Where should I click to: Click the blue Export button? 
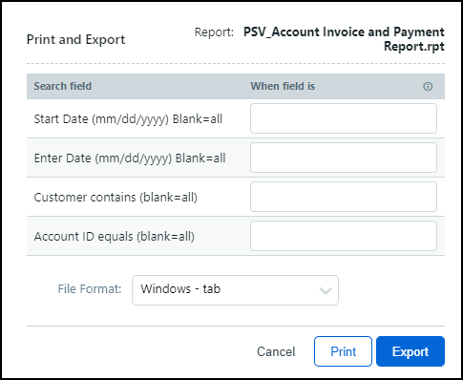410,351
